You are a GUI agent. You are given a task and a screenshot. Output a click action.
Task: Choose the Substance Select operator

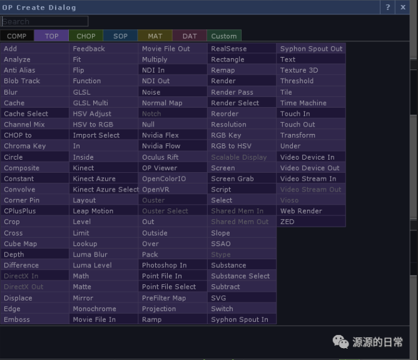[242, 276]
